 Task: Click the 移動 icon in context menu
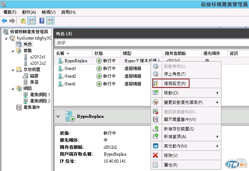(155, 93)
